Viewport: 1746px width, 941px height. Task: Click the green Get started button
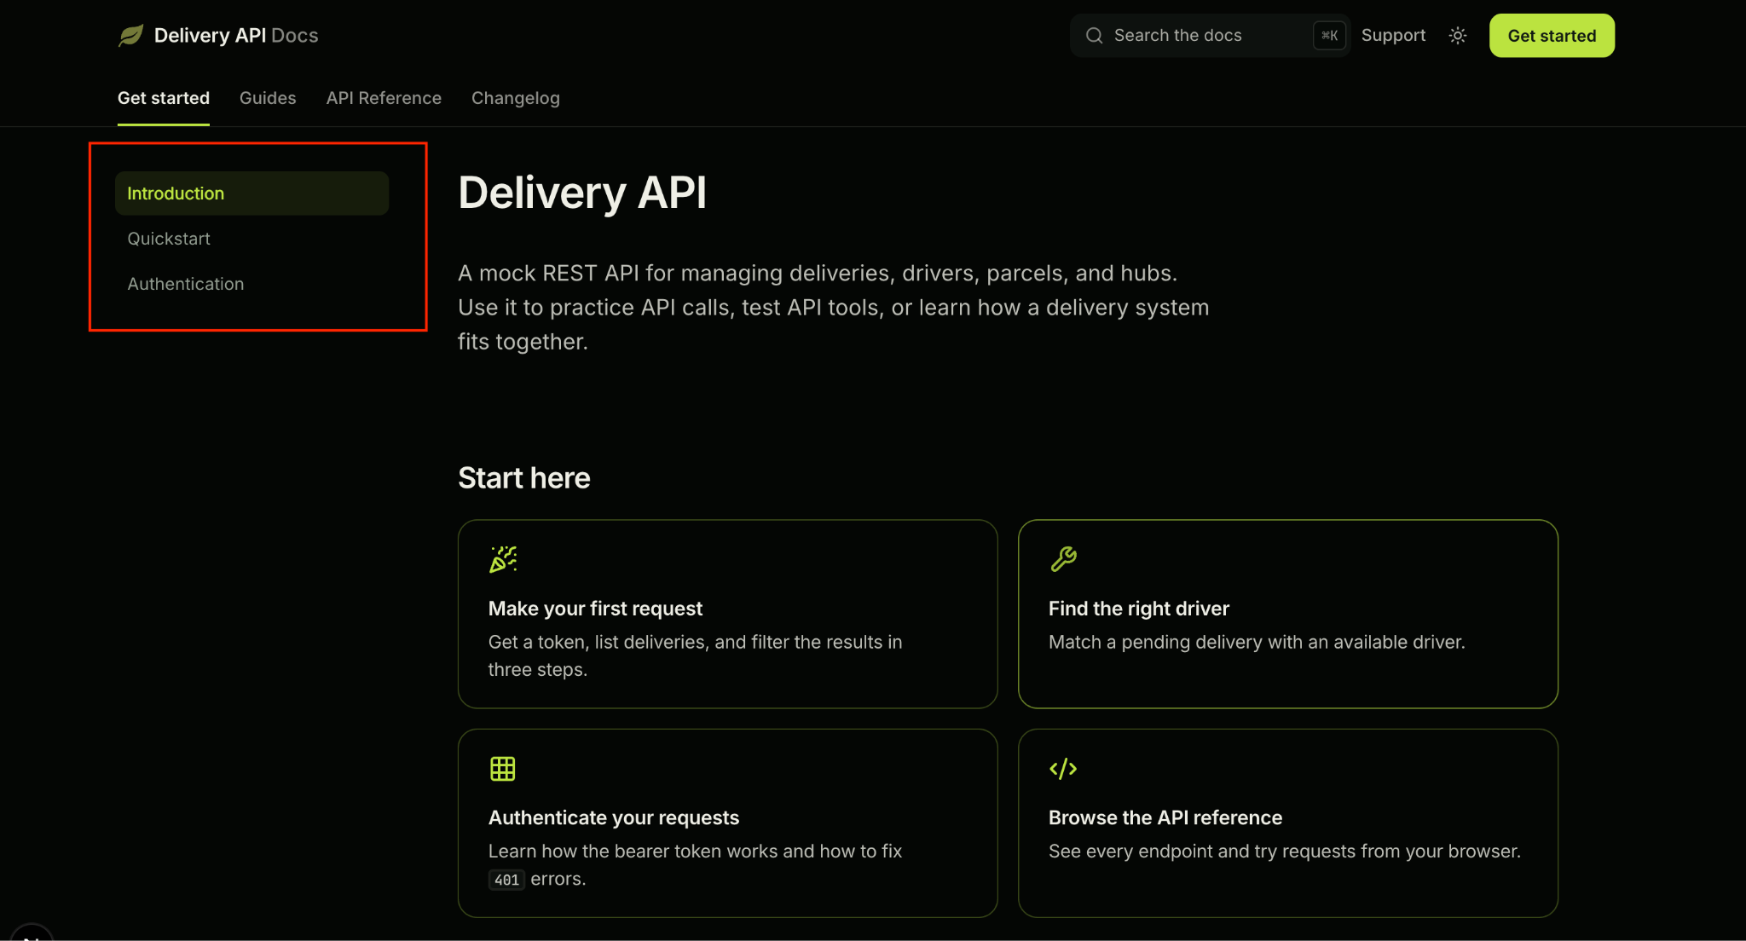(1552, 36)
